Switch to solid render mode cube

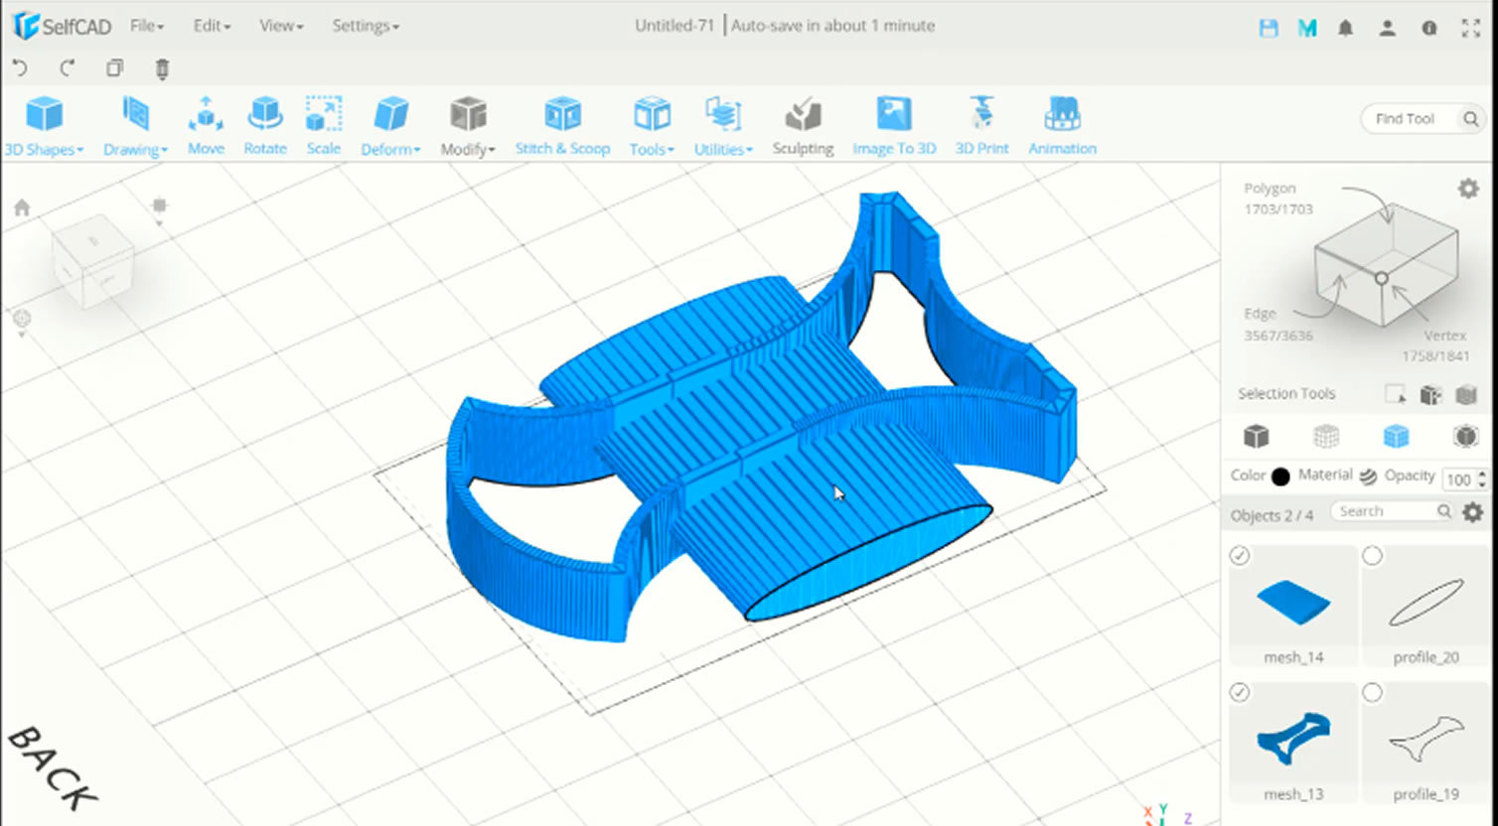click(x=1257, y=436)
